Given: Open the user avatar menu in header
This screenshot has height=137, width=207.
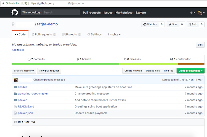Looking at the screenshot, I should 201,13.
